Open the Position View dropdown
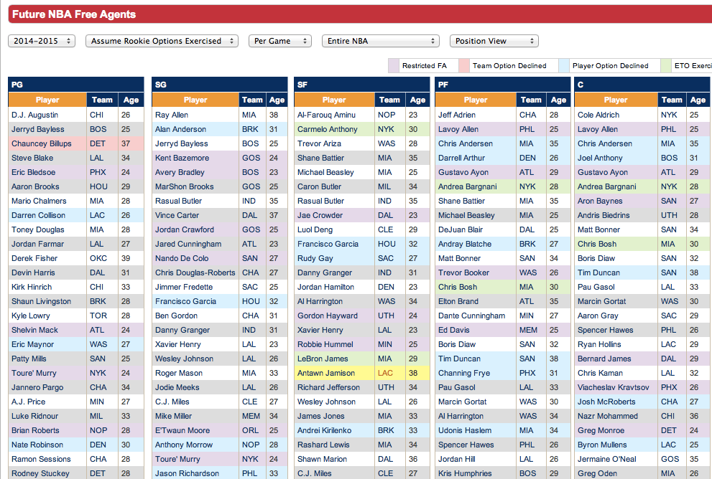Image resolution: width=712 pixels, height=479 pixels. 494,41
